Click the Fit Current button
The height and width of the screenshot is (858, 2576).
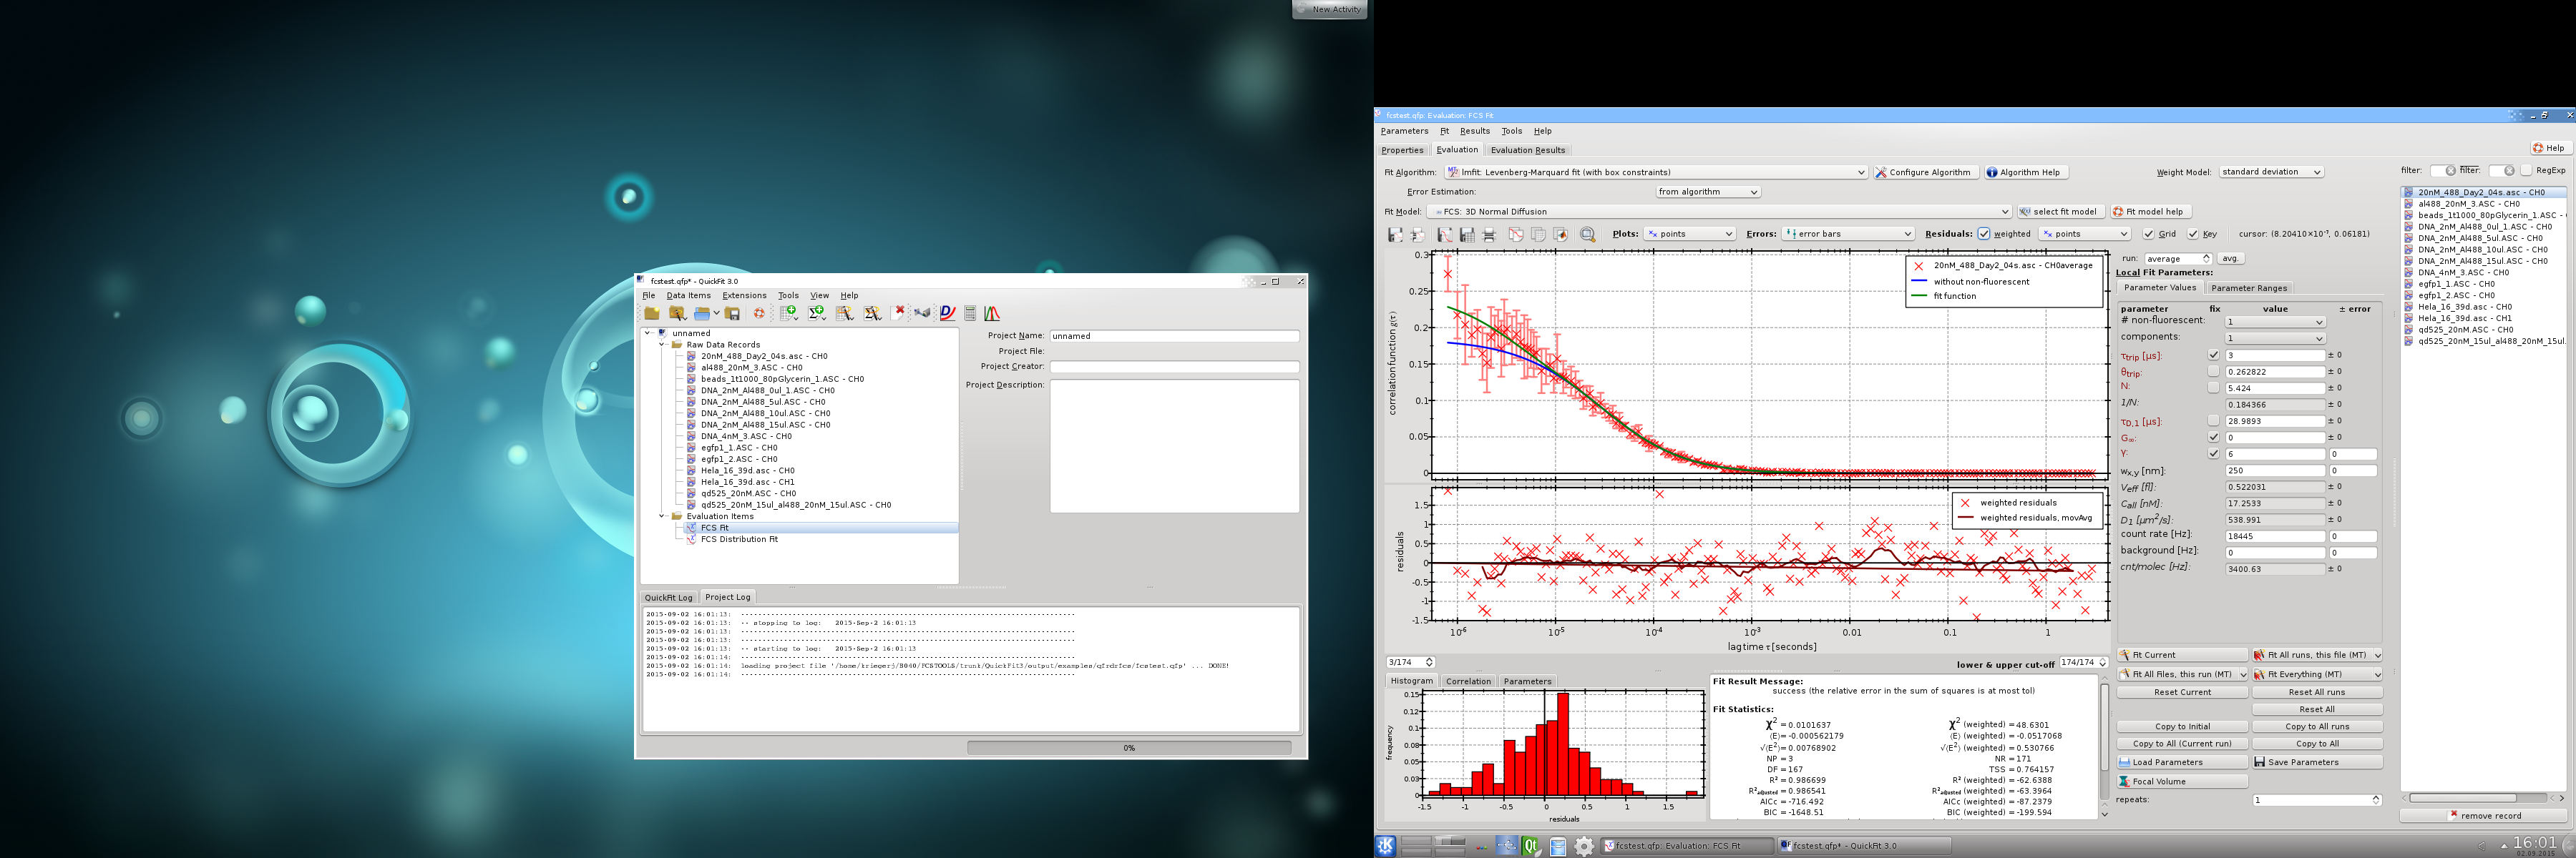click(x=2182, y=655)
